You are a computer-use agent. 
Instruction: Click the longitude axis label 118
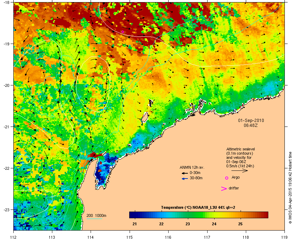click(246, 237)
